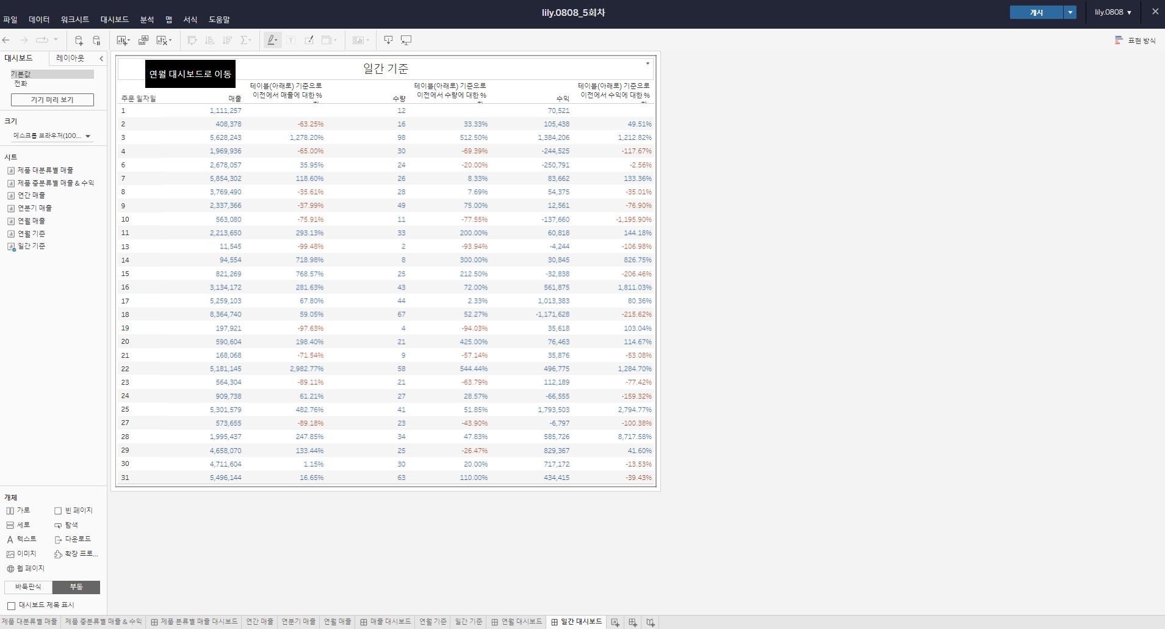The height and width of the screenshot is (629, 1165).
Task: Open the 연월 대시보드 bottom tab
Action: (x=516, y=622)
